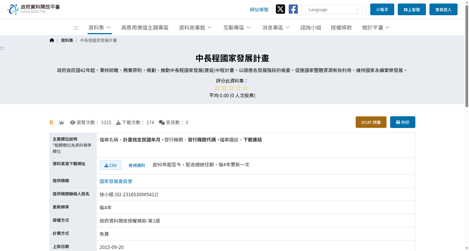
Task: Open the 網站導覽 link
Action: [x=259, y=10]
